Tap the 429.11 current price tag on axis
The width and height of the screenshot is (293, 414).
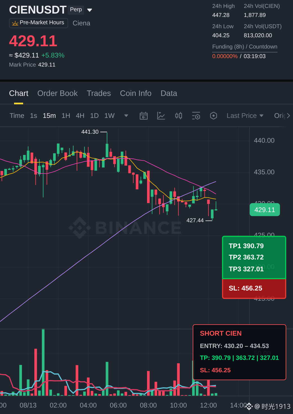coord(265,210)
